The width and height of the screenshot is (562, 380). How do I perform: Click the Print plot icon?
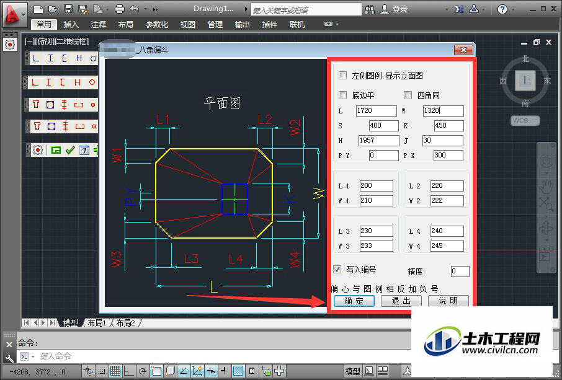(x=119, y=9)
